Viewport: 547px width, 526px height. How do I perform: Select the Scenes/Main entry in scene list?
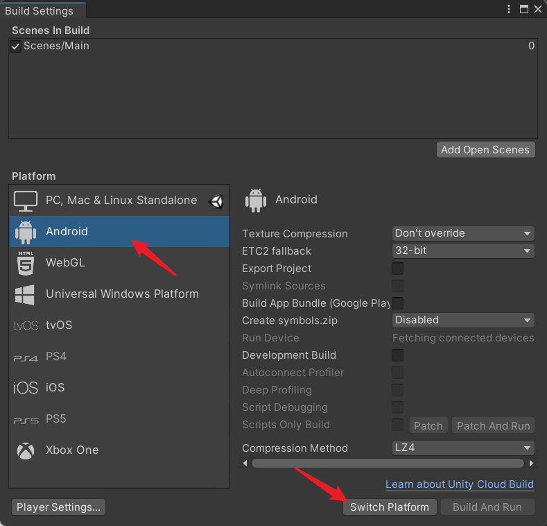click(x=272, y=46)
